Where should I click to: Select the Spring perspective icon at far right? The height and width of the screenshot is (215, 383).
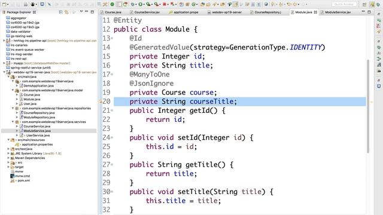tap(378, 4)
